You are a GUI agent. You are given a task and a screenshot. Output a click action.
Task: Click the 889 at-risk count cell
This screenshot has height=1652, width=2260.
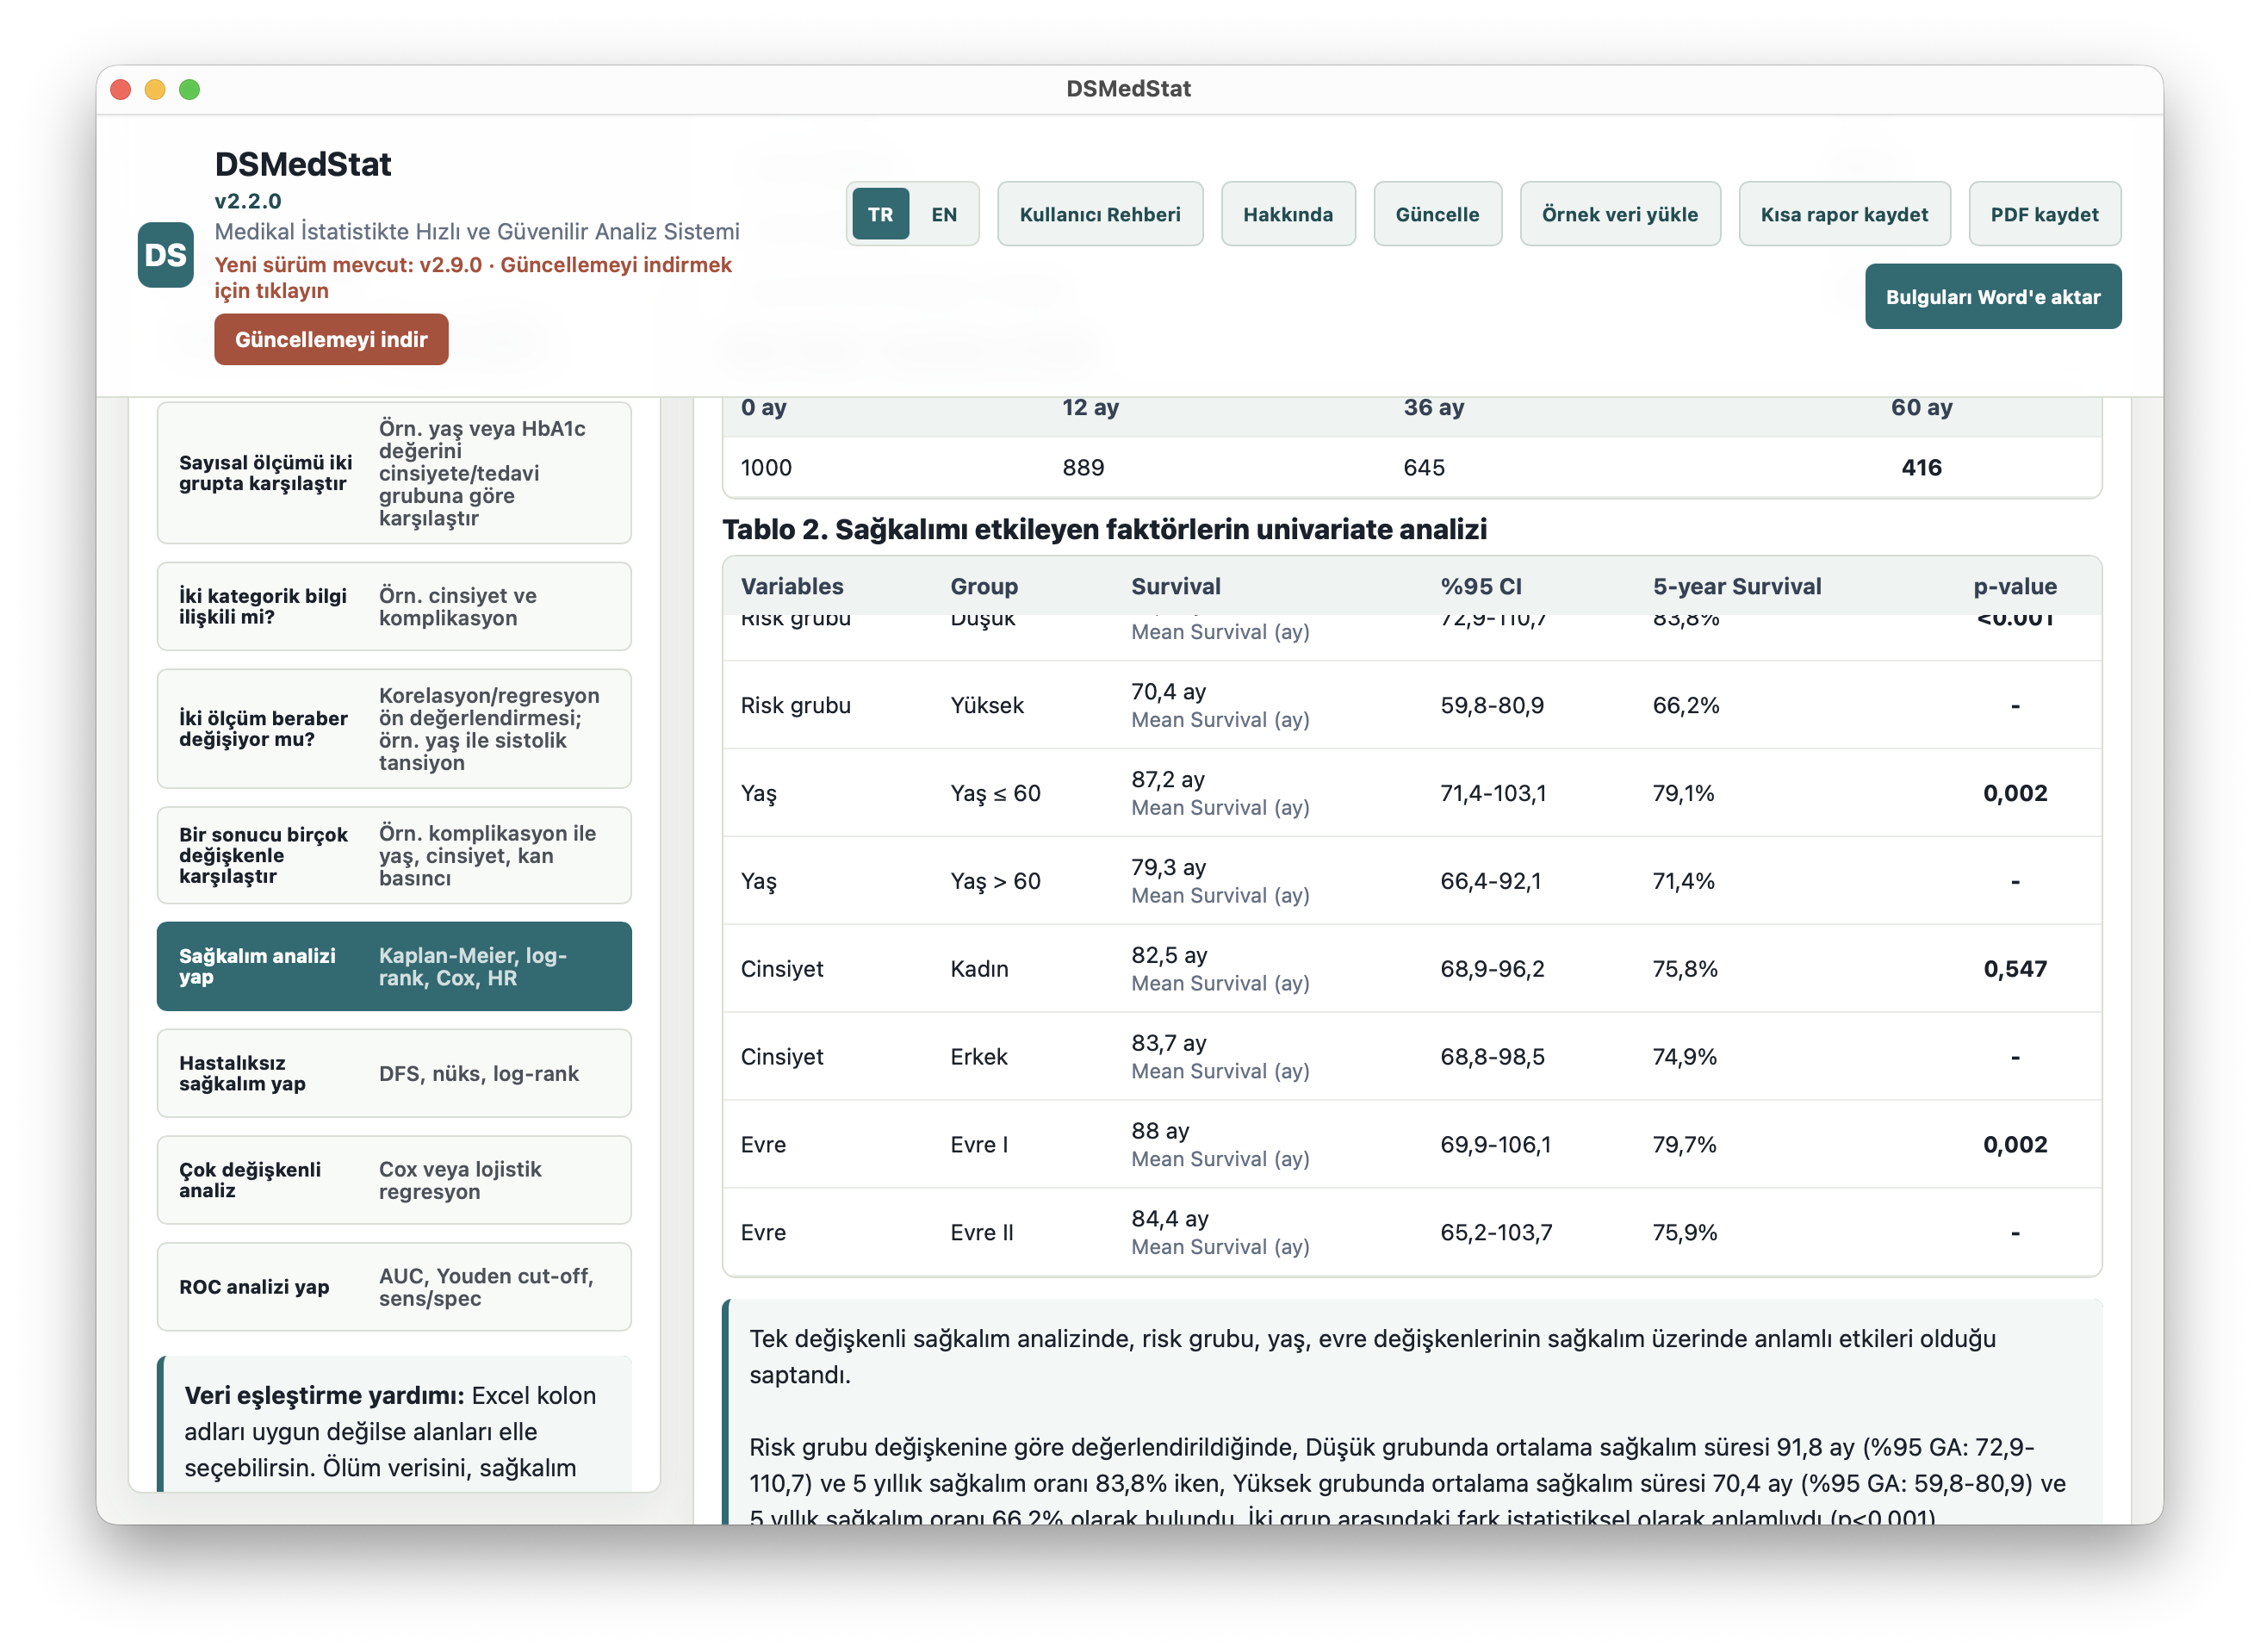1083,468
